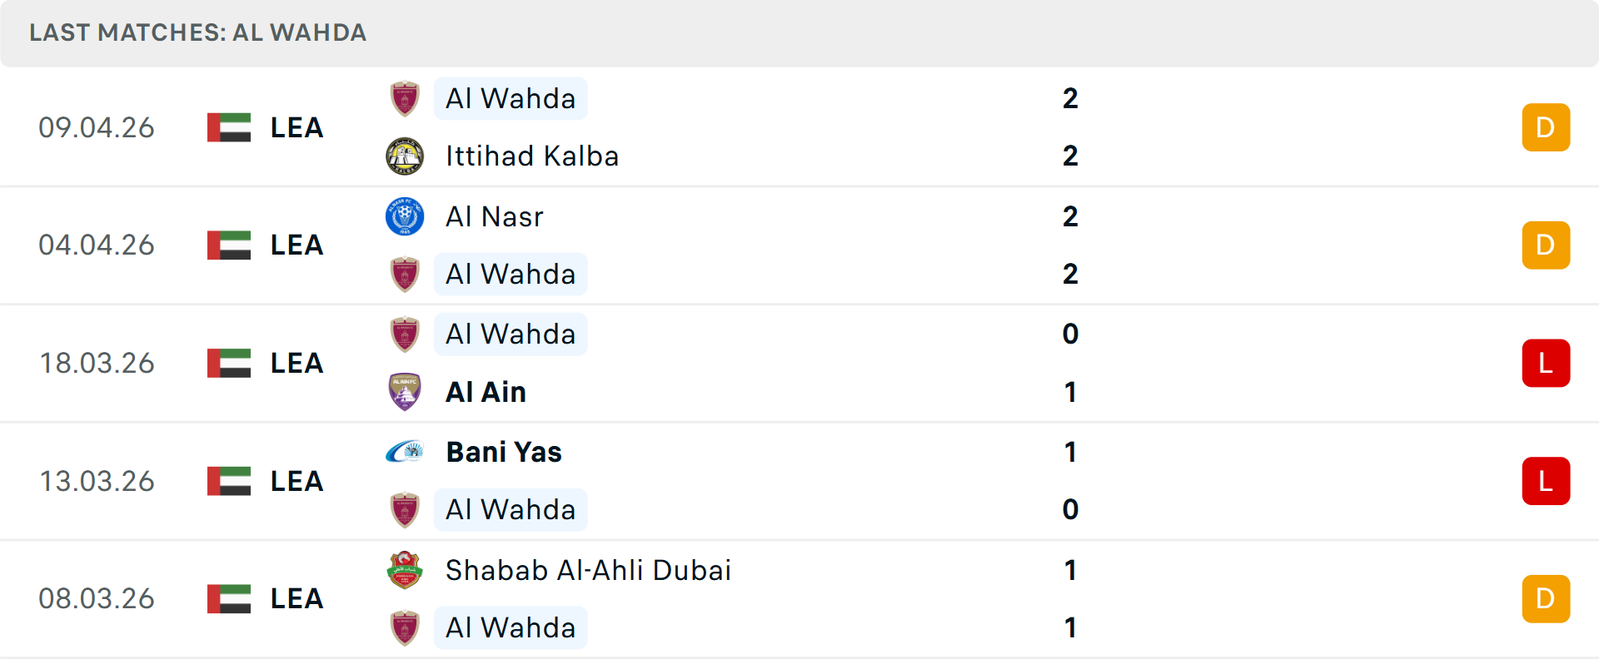Open the Al Wahda team page link
This screenshot has height=659, width=1599.
511,97
